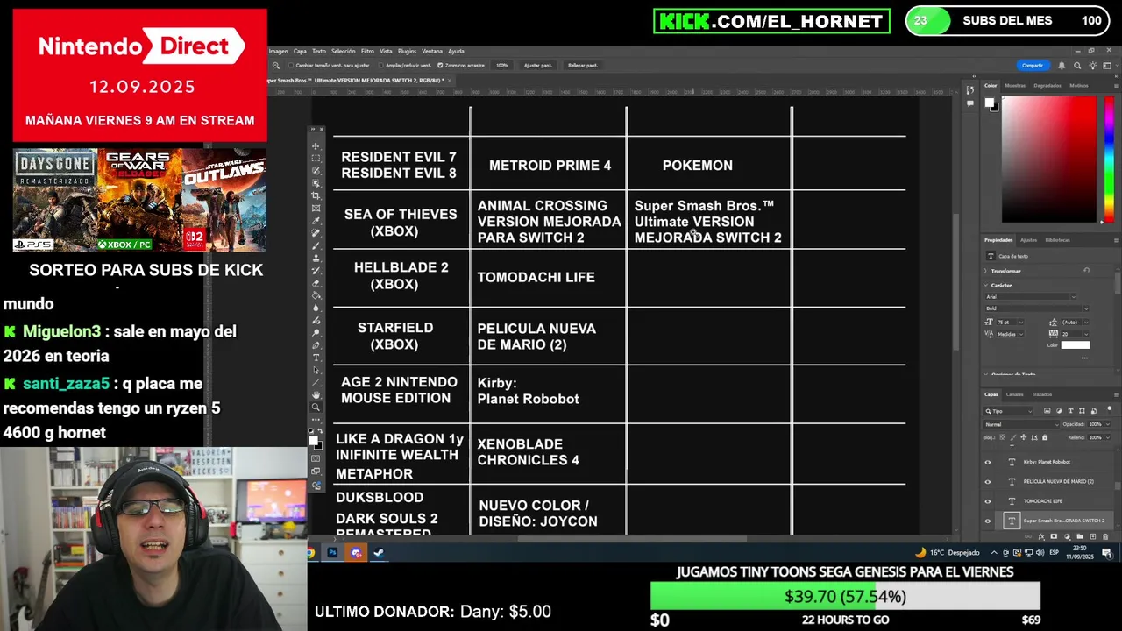This screenshot has width=1122, height=631.
Task: Switch to the Ajustes tab
Action: (x=1028, y=240)
